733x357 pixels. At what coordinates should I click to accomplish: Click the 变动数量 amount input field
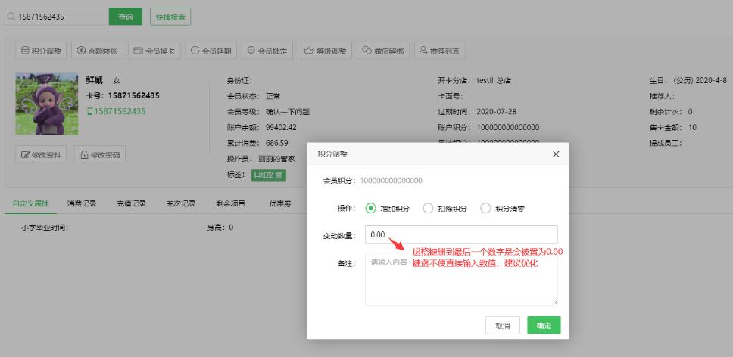460,234
